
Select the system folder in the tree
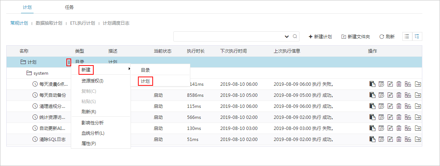(41, 73)
